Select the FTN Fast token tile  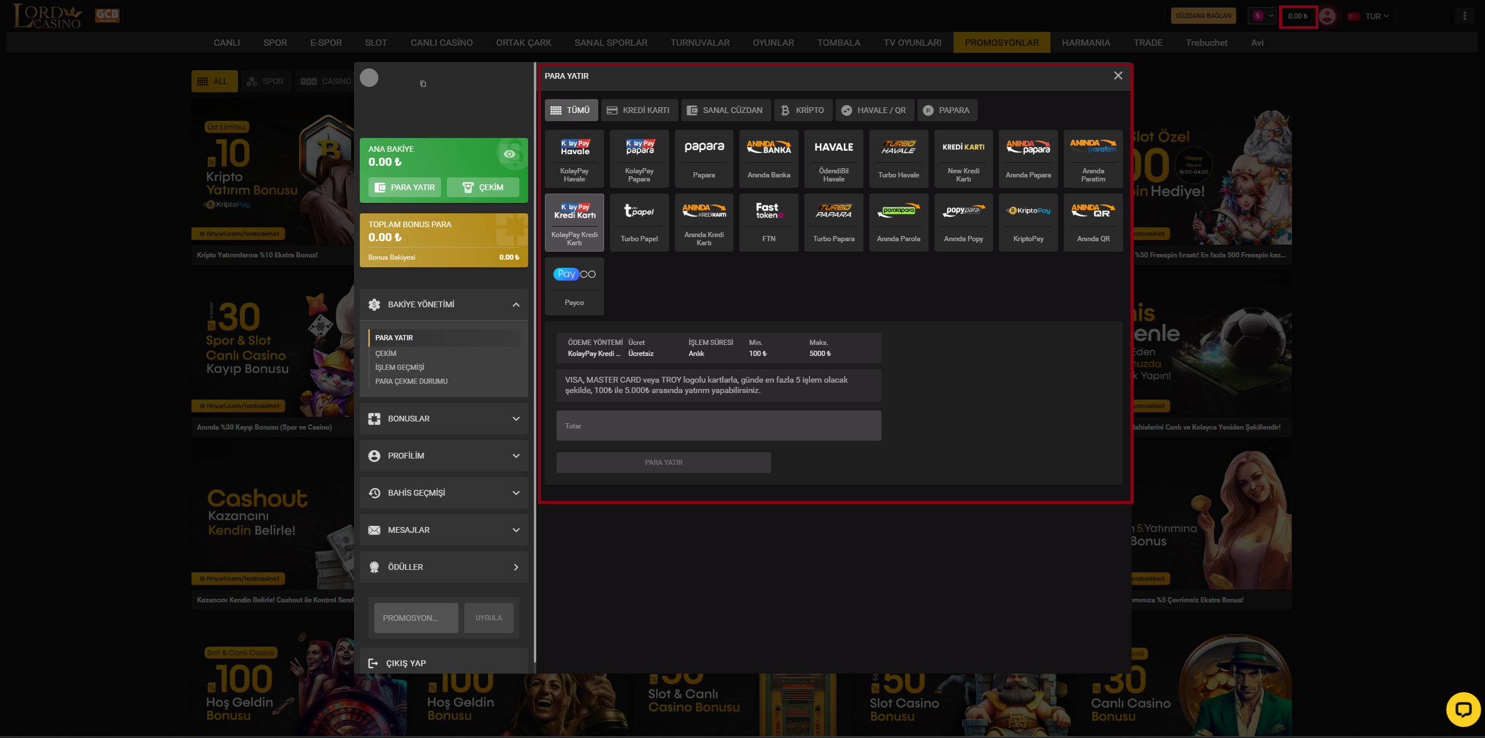[x=769, y=223]
